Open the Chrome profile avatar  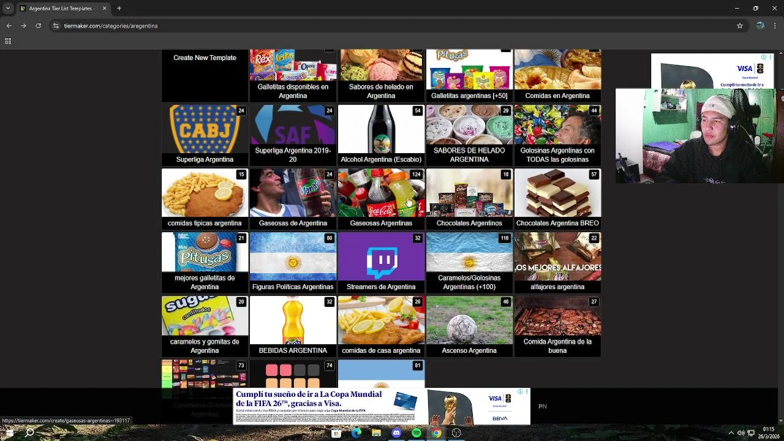click(x=760, y=26)
